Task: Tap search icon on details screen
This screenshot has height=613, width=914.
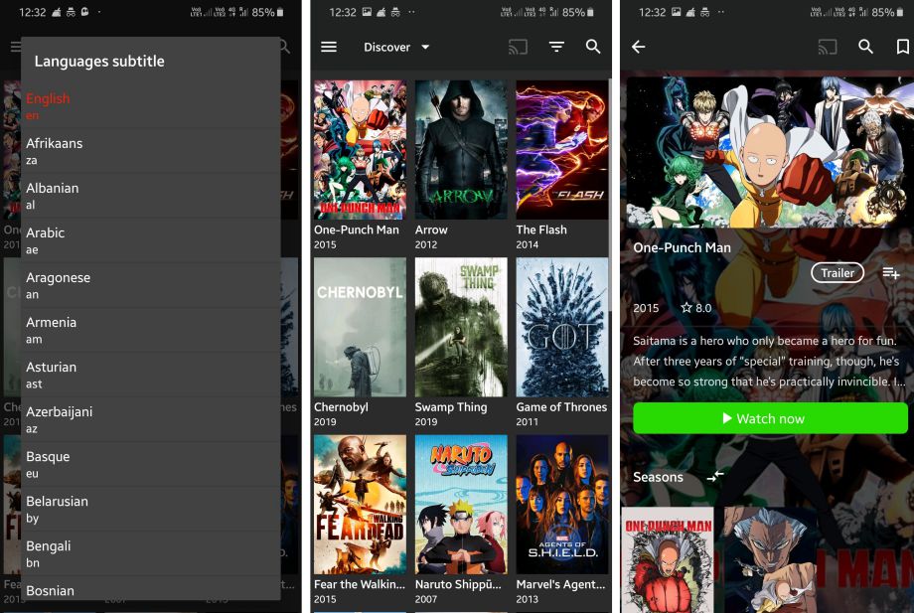Action: point(865,47)
